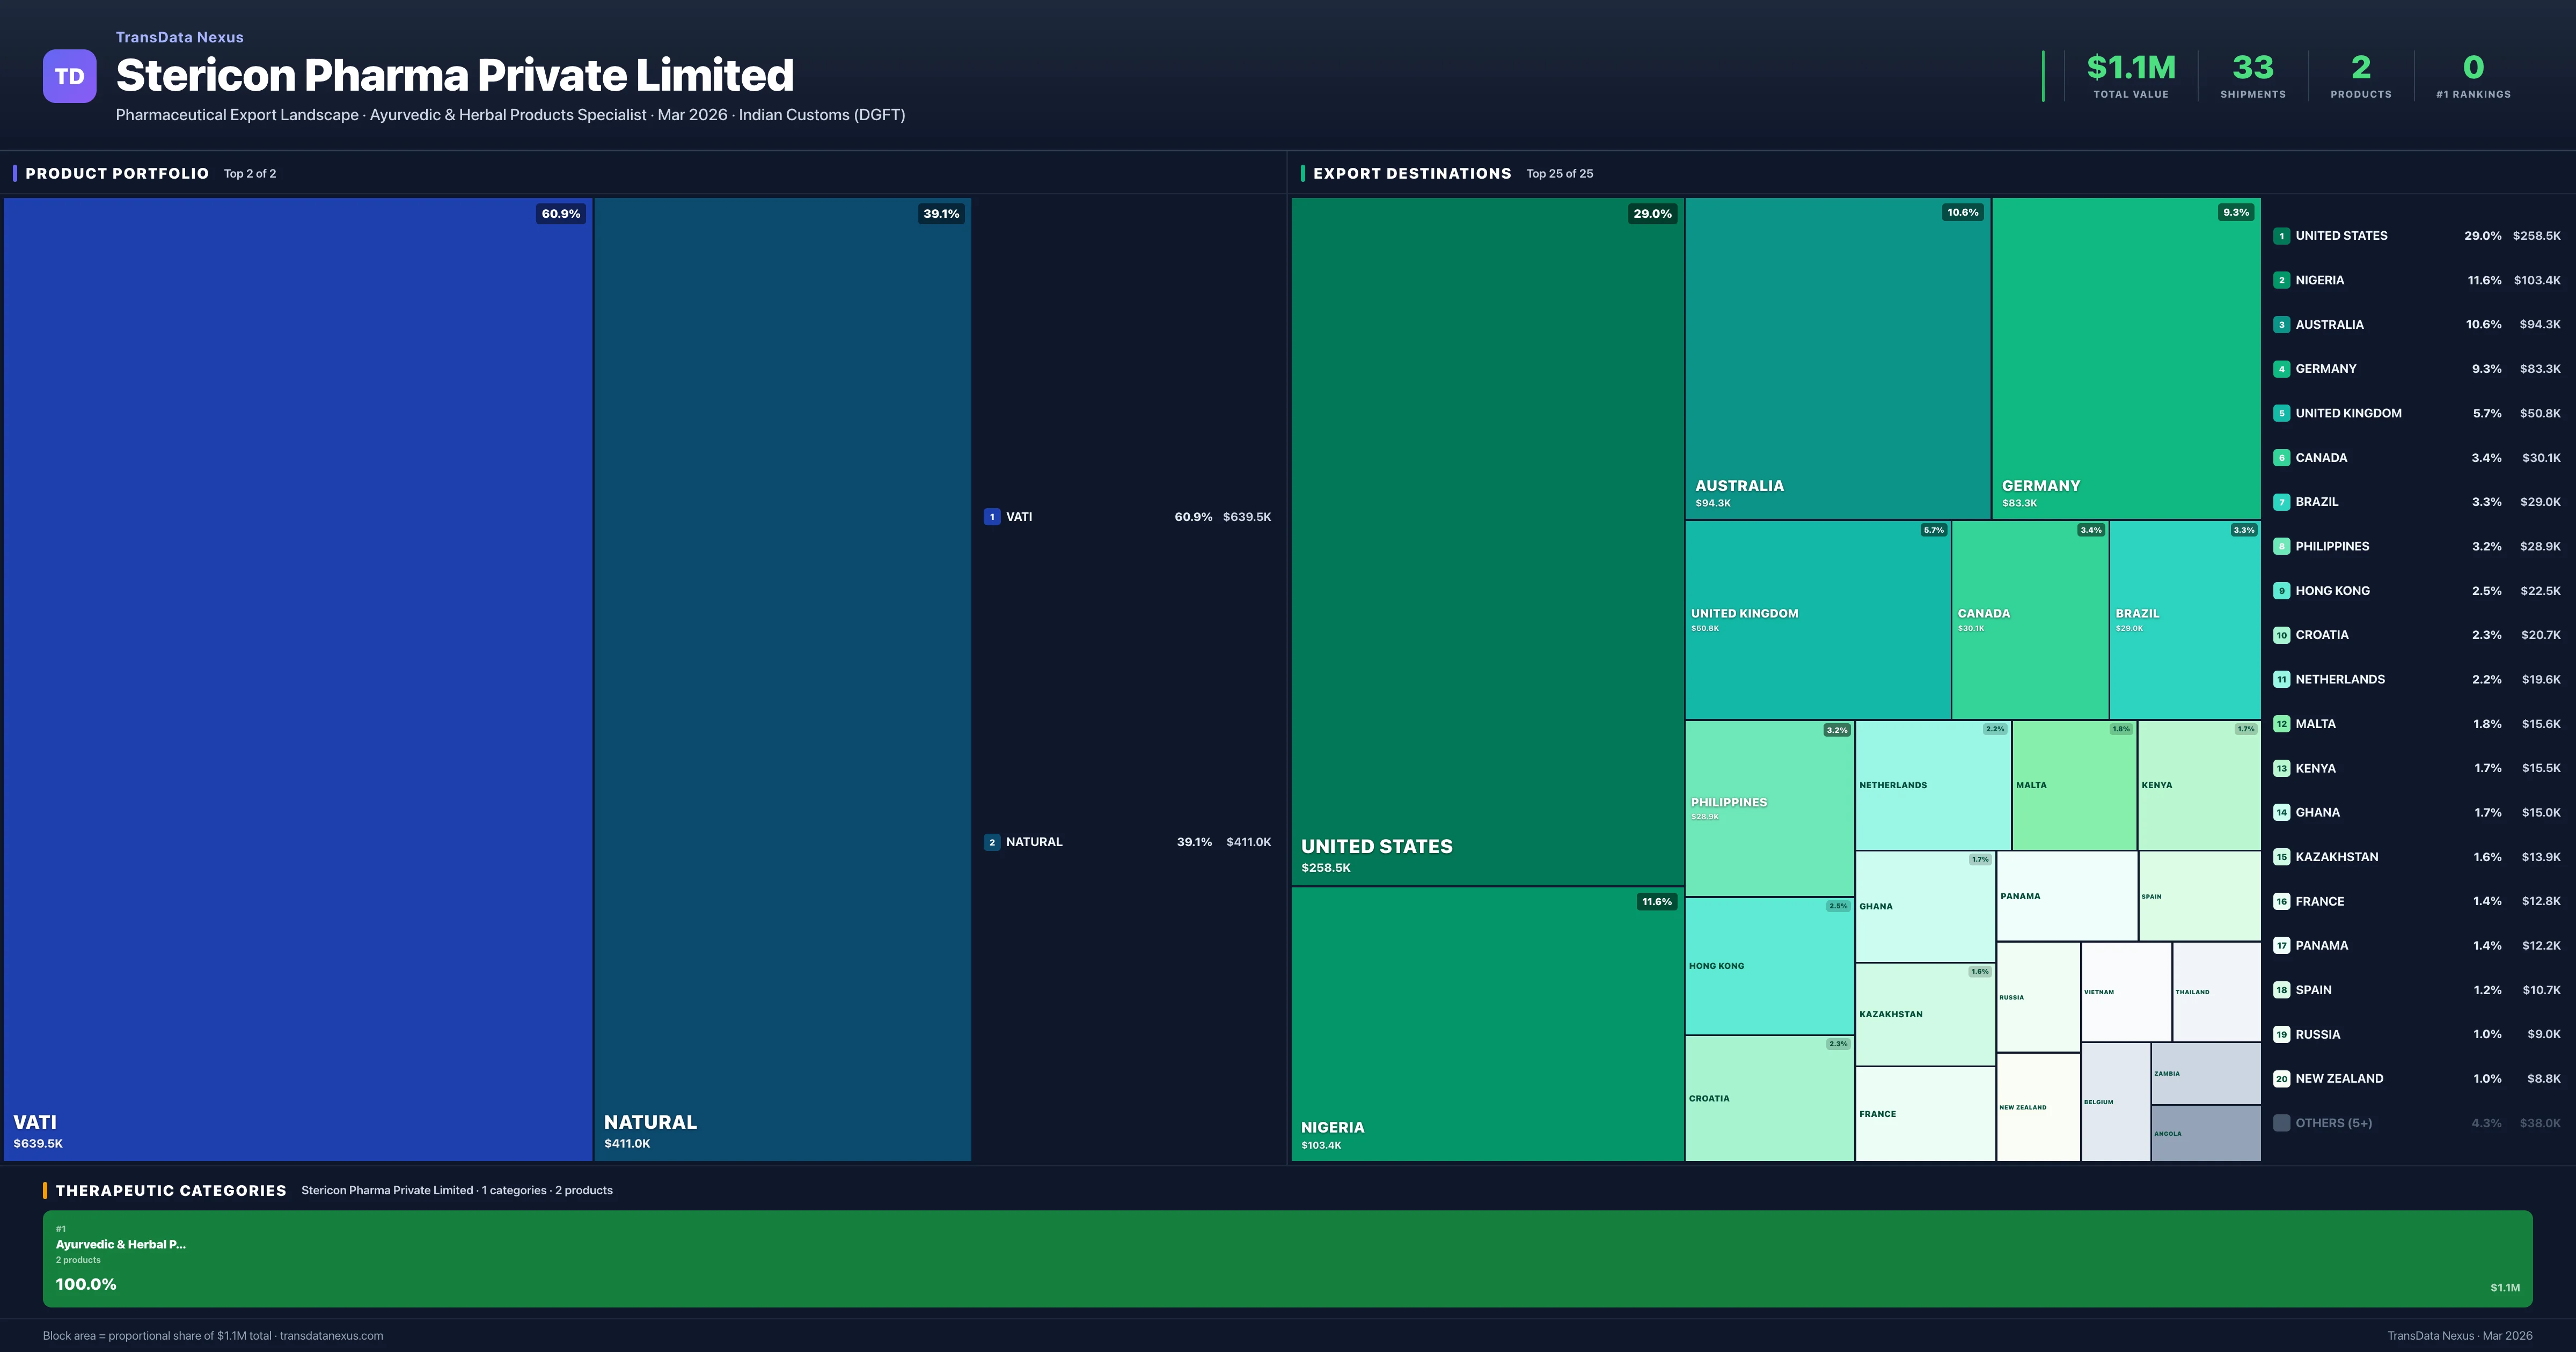Click rank 5 badge beside United Kingdom
The width and height of the screenshot is (2576, 1352).
(x=2281, y=413)
